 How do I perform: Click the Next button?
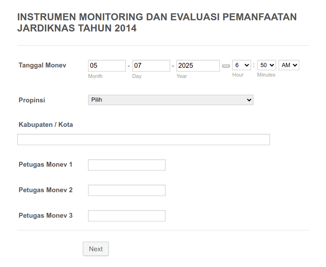[95, 249]
